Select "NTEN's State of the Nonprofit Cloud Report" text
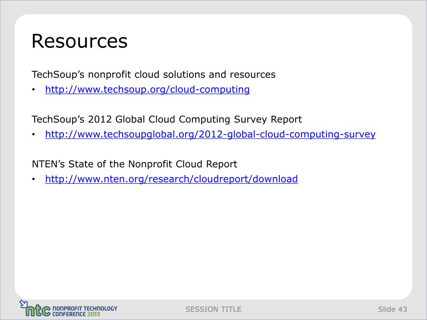The width and height of the screenshot is (427, 320). coord(135,164)
